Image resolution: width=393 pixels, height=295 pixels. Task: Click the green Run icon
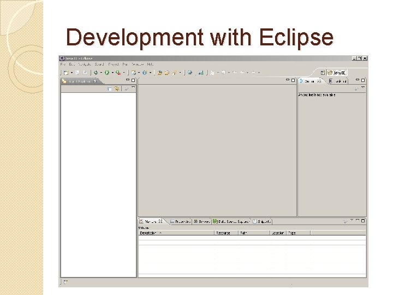point(107,73)
